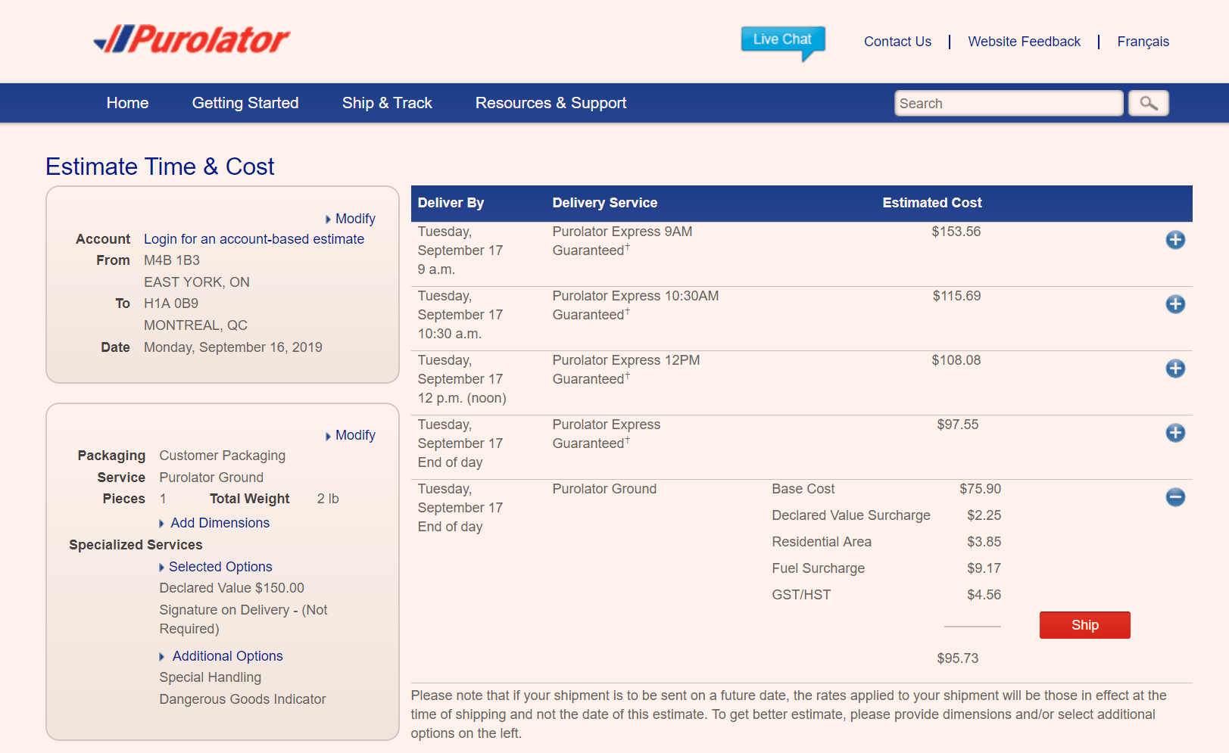The height and width of the screenshot is (753, 1229).
Task: Open Ship & Track menu
Action: coord(387,103)
